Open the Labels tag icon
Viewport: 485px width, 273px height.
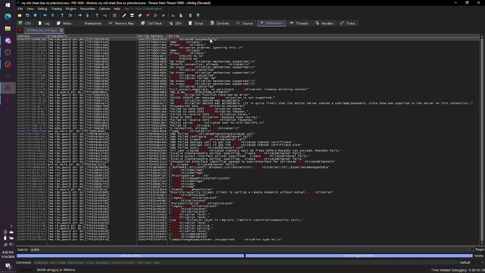pyautogui.click(x=140, y=16)
